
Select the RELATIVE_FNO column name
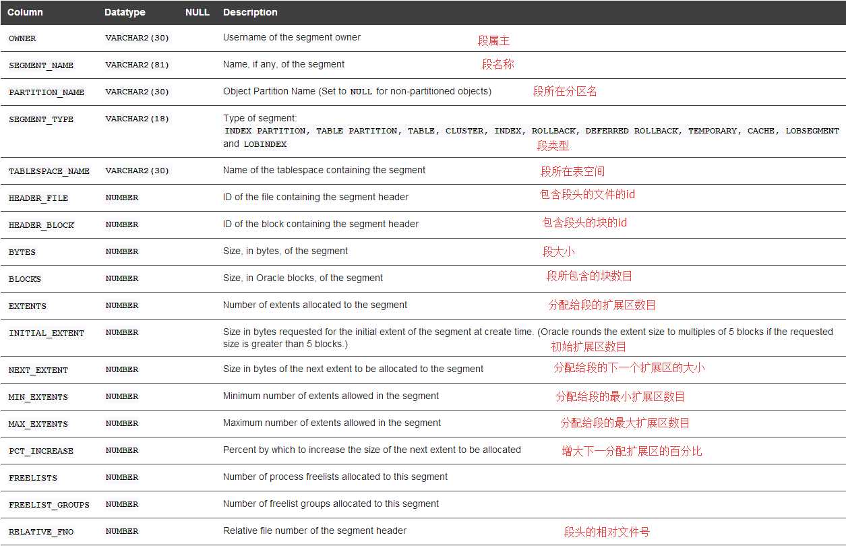click(x=41, y=532)
